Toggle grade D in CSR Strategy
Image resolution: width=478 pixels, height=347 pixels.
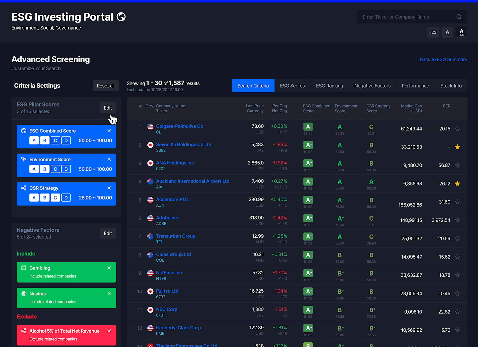pos(66,197)
